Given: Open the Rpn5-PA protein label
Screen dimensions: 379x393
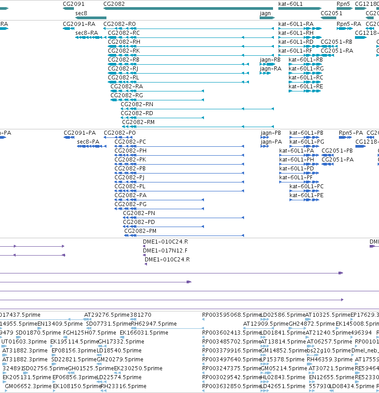Looking at the screenshot, I should [351, 132].
